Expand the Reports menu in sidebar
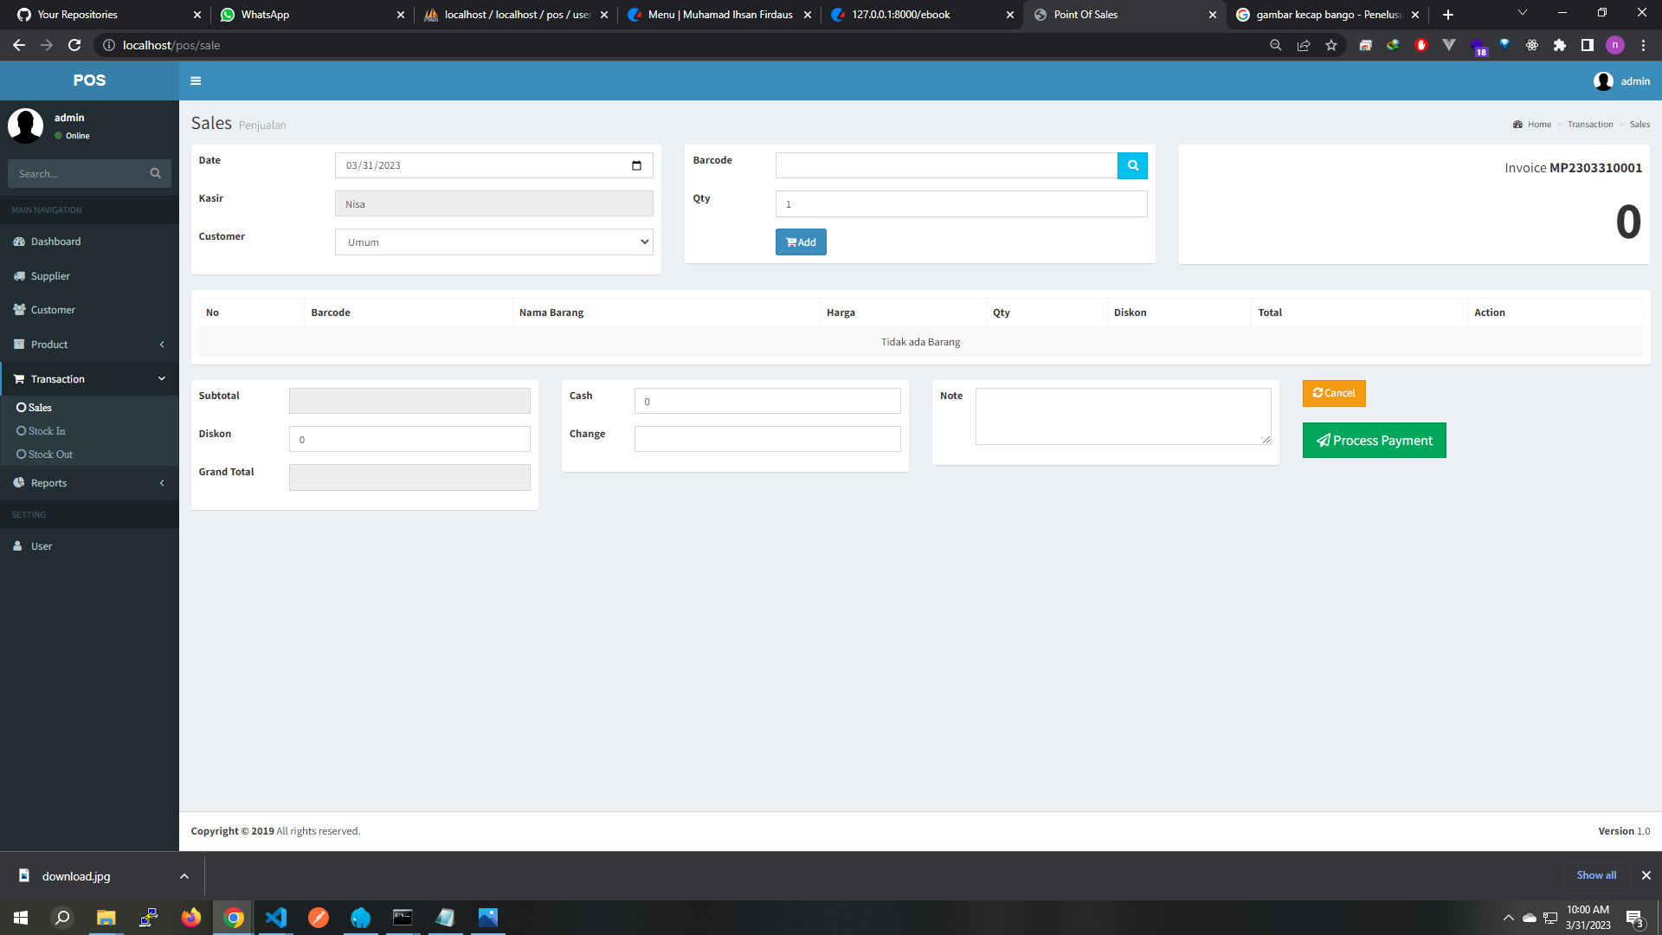This screenshot has width=1662, height=935. click(x=89, y=483)
